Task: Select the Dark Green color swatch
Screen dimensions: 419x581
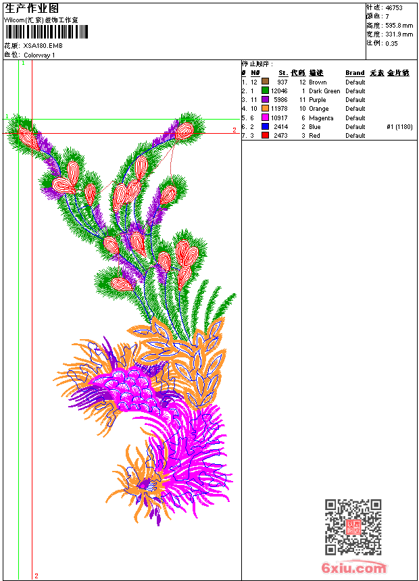Action: click(265, 91)
